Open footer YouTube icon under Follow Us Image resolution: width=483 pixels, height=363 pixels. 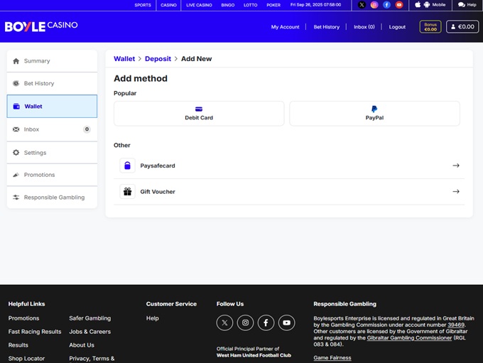coord(286,323)
